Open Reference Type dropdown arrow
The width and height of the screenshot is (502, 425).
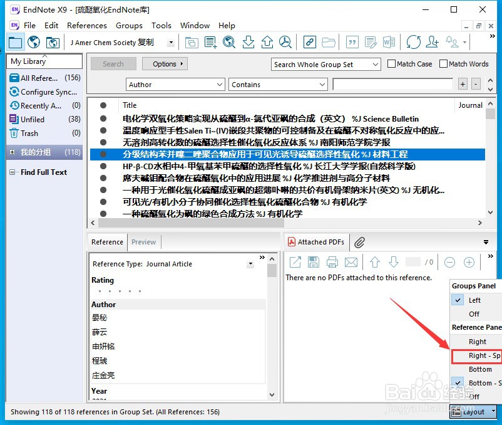coord(250,264)
